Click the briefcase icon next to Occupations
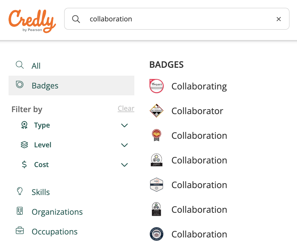The height and width of the screenshot is (244, 297). tap(20, 231)
